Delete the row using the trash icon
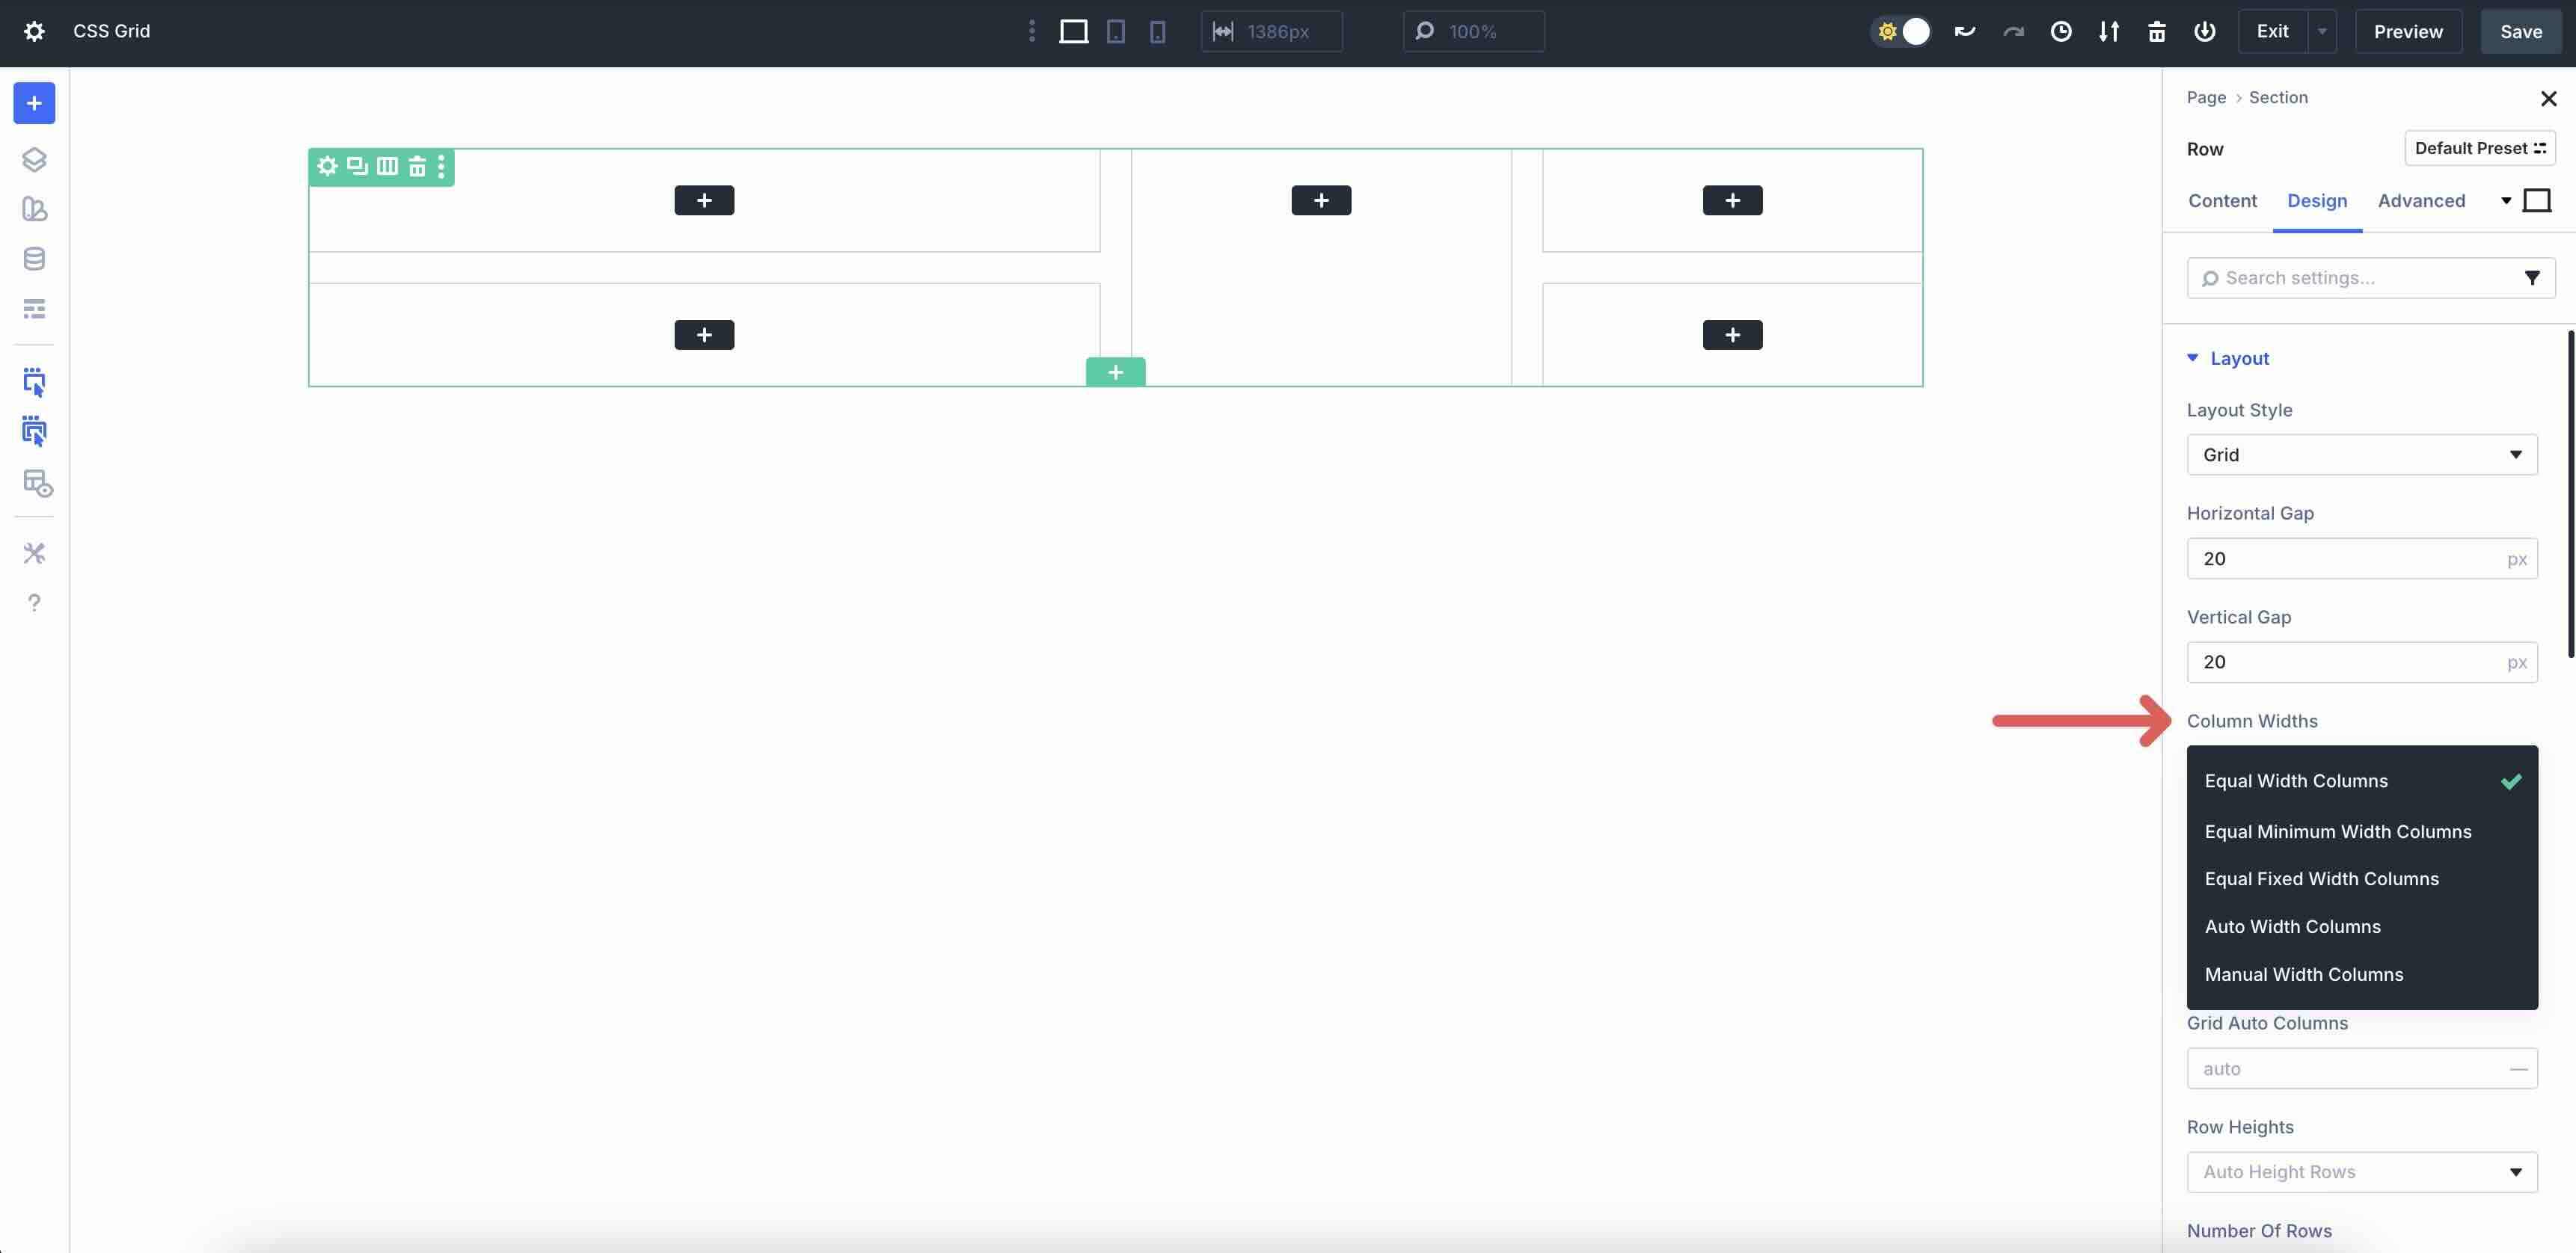The image size is (2576, 1253). pos(417,167)
